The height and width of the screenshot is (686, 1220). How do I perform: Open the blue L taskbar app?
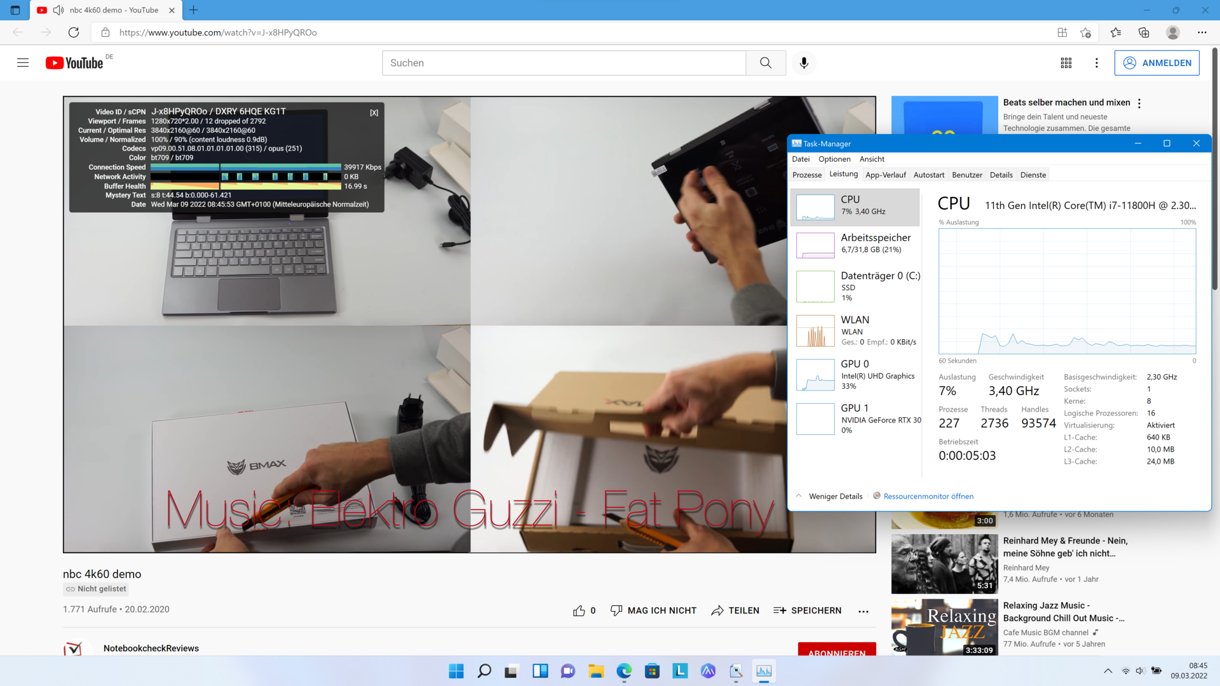tap(680, 671)
